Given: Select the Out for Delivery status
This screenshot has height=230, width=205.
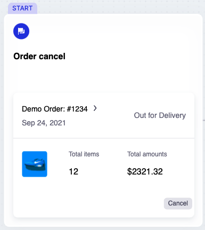Looking at the screenshot, I should [x=160, y=115].
